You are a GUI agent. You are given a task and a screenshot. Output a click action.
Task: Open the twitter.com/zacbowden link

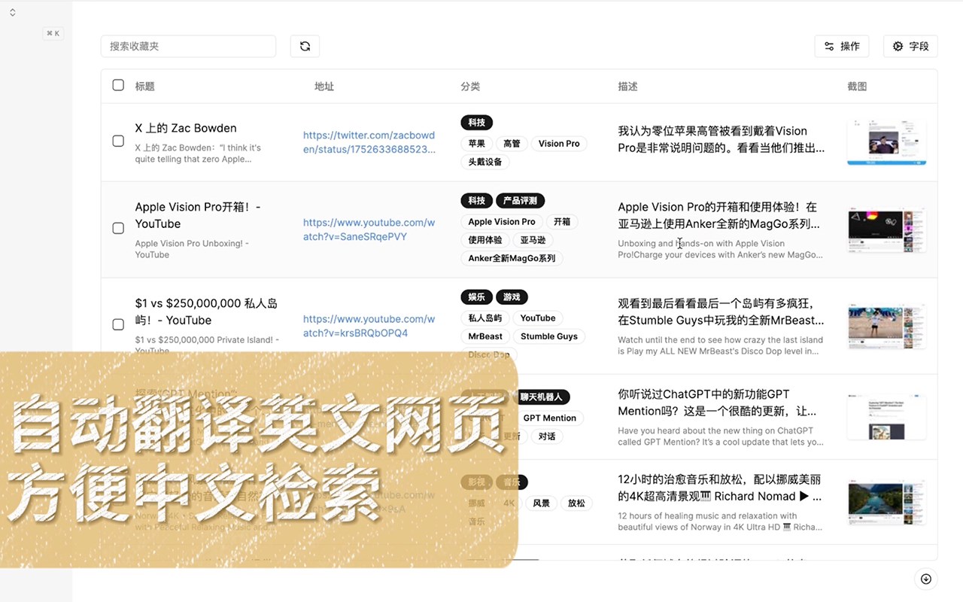click(369, 142)
